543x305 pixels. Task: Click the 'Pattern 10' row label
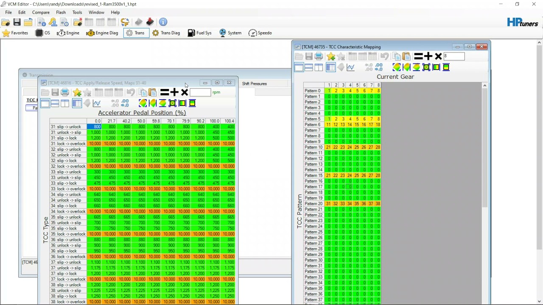coord(313,147)
